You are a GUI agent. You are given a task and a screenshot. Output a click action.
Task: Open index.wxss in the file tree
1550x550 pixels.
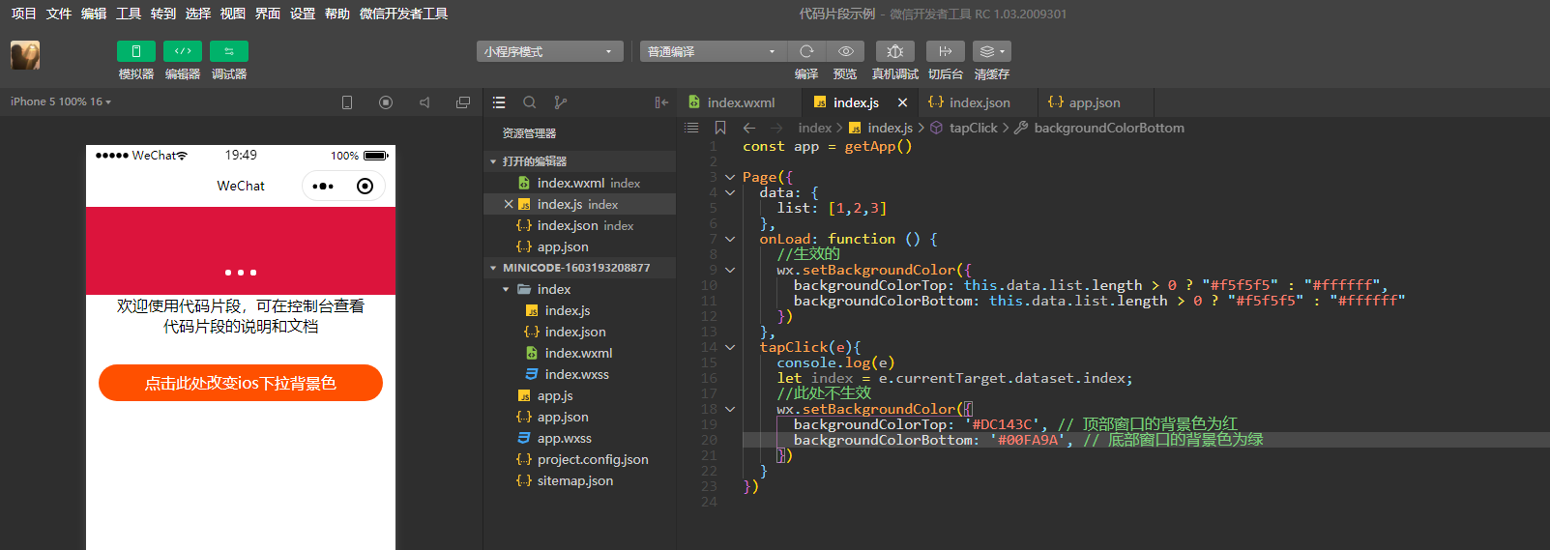pos(580,374)
